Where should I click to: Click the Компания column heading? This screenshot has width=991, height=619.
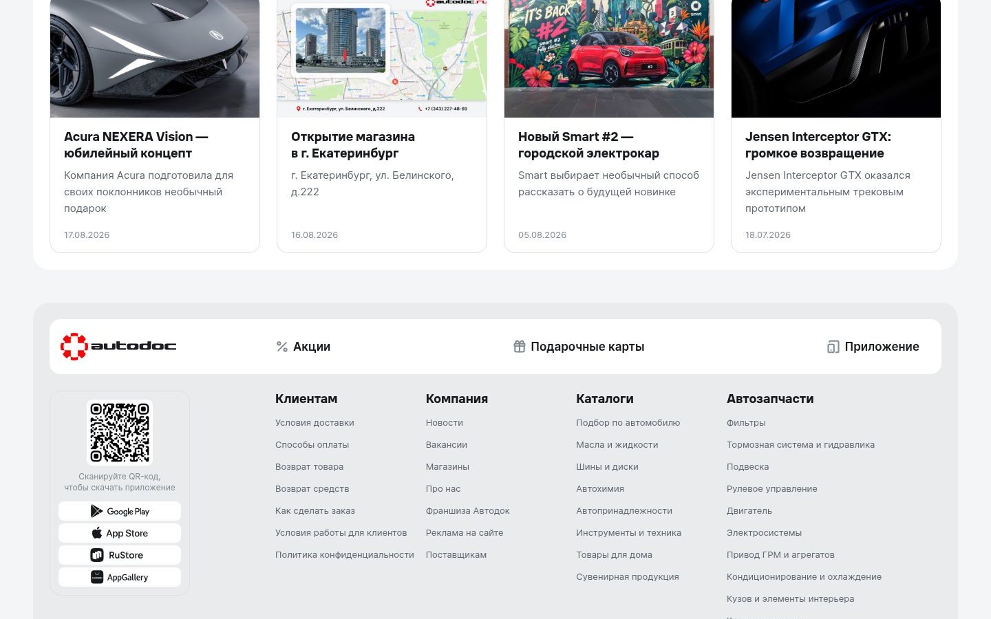457,399
